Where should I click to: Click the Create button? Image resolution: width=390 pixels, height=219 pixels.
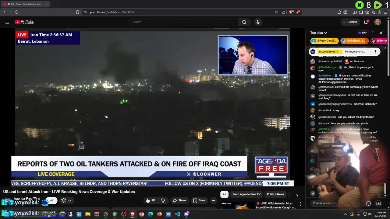(x=350, y=22)
